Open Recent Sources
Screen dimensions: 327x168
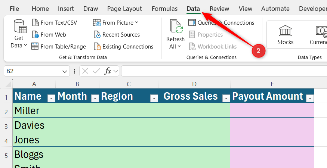tap(117, 35)
